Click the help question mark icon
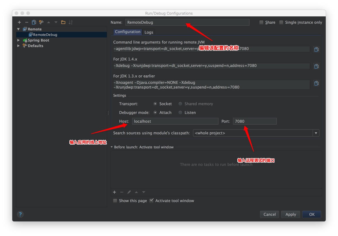The height and width of the screenshot is (236, 338). 20,214
